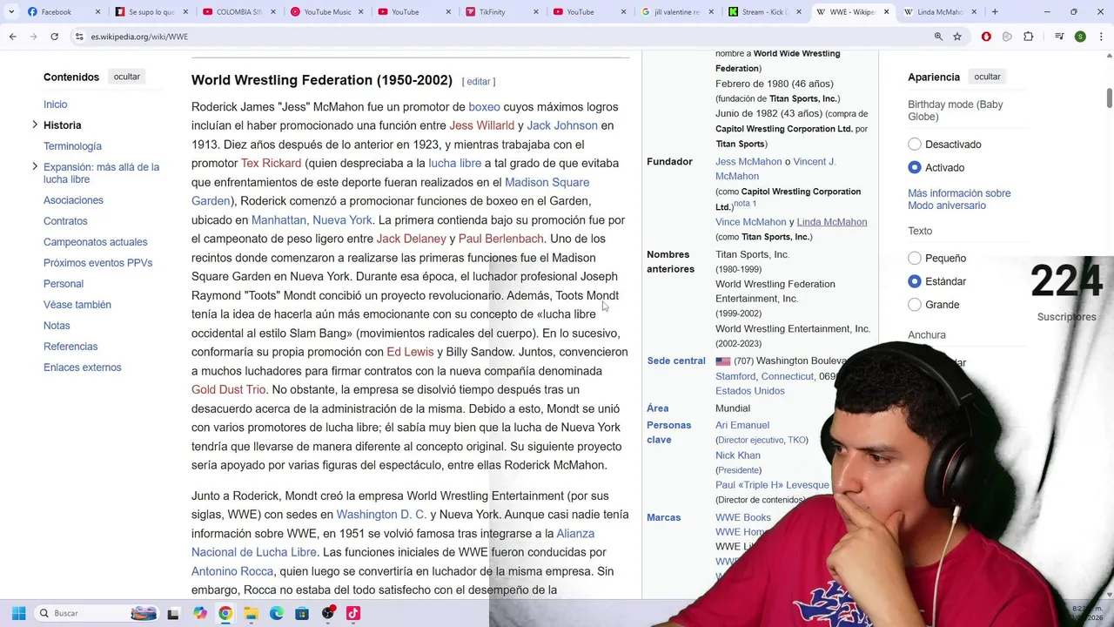1114x627 pixels.
Task: Open the media control music-note icon
Action: point(1059,37)
